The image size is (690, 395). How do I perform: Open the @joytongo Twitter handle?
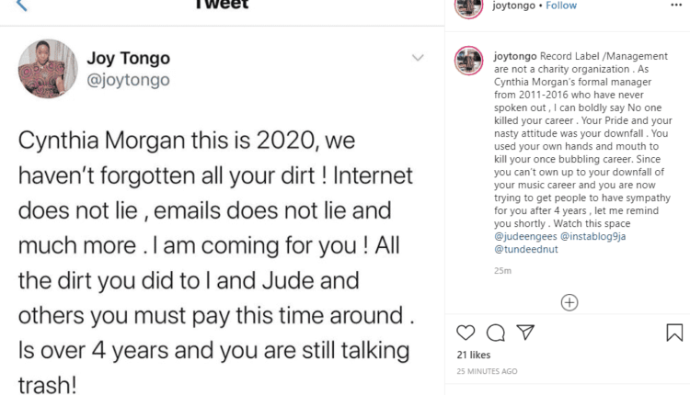point(130,79)
